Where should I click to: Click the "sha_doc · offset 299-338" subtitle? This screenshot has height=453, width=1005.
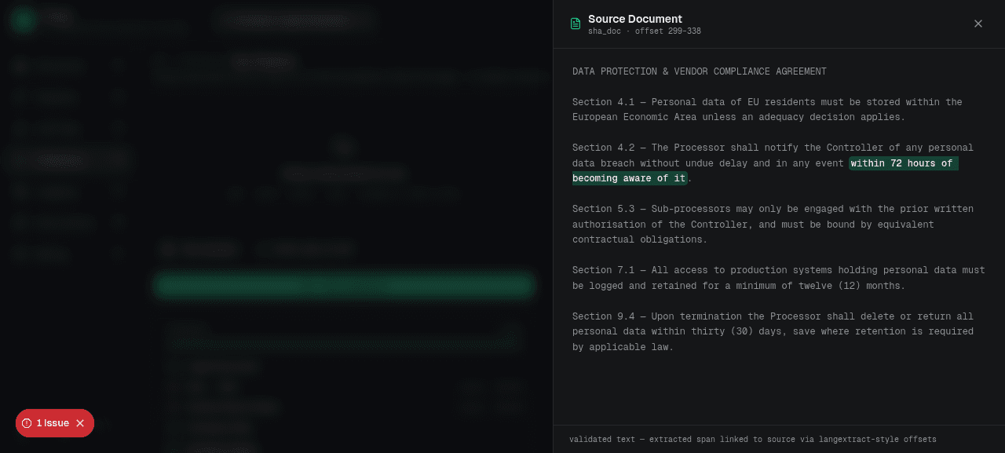coord(645,31)
